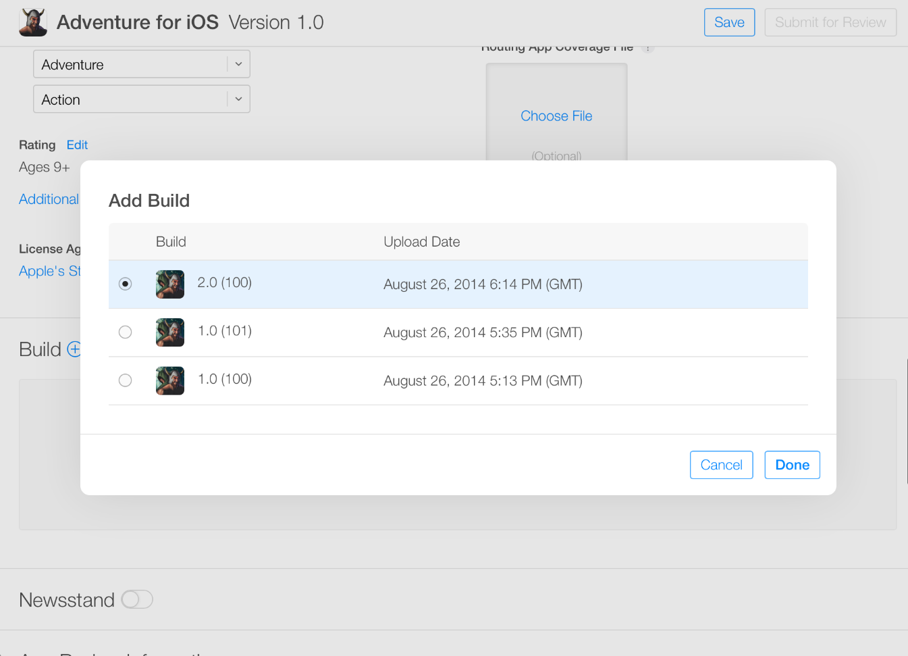This screenshot has height=656, width=908.
Task: Click the 1.0 (100) build label
Action: coord(225,379)
